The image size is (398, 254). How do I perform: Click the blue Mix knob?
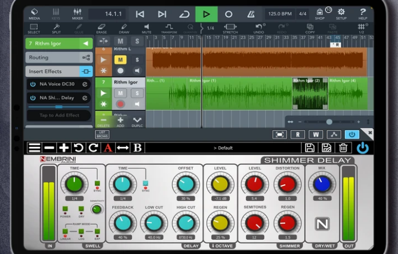click(x=322, y=184)
